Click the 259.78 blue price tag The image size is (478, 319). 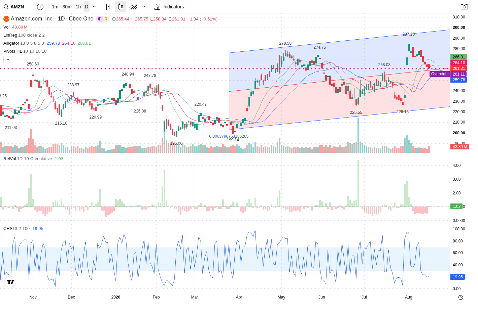458,80
